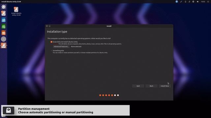Open the Install Ubuntu Unity 23.04 desktop shortcut
Viewport: 211px width, 118px height.
coord(16,11)
